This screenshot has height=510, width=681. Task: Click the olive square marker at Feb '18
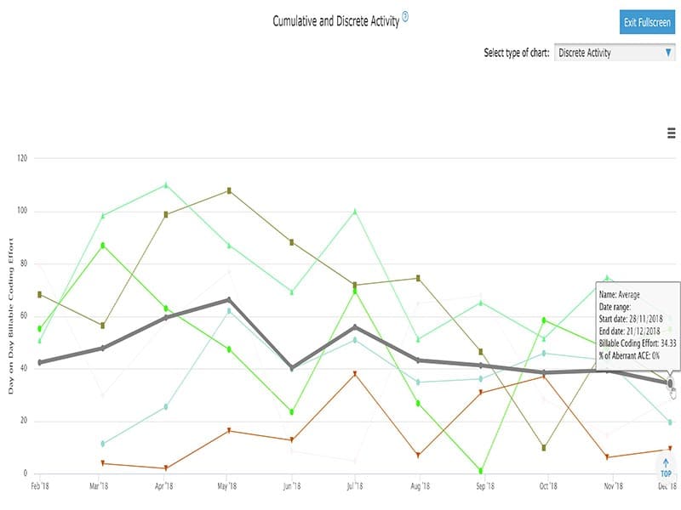40,294
